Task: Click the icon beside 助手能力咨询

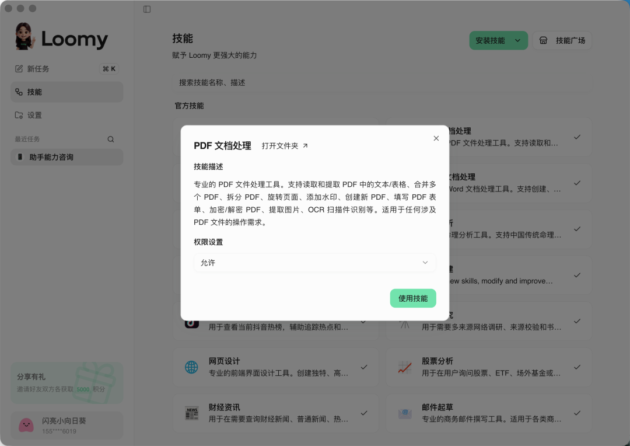Action: 20,157
